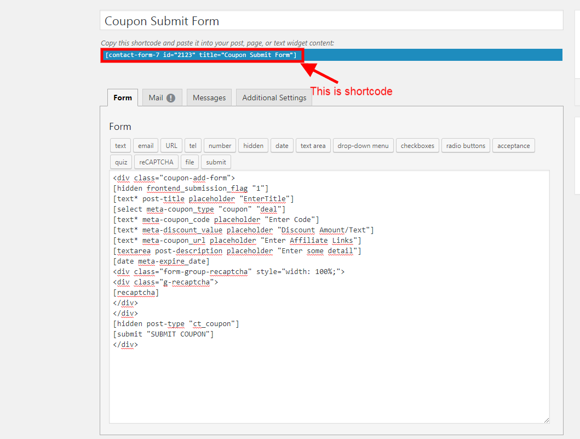The image size is (580, 439).
Task: Add a radio buttons tag
Action: point(466,146)
